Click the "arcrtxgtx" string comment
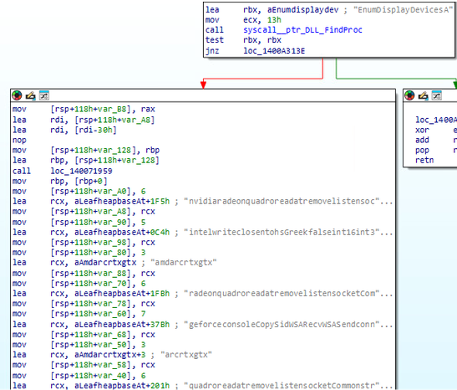The image size is (457, 390). (x=185, y=355)
